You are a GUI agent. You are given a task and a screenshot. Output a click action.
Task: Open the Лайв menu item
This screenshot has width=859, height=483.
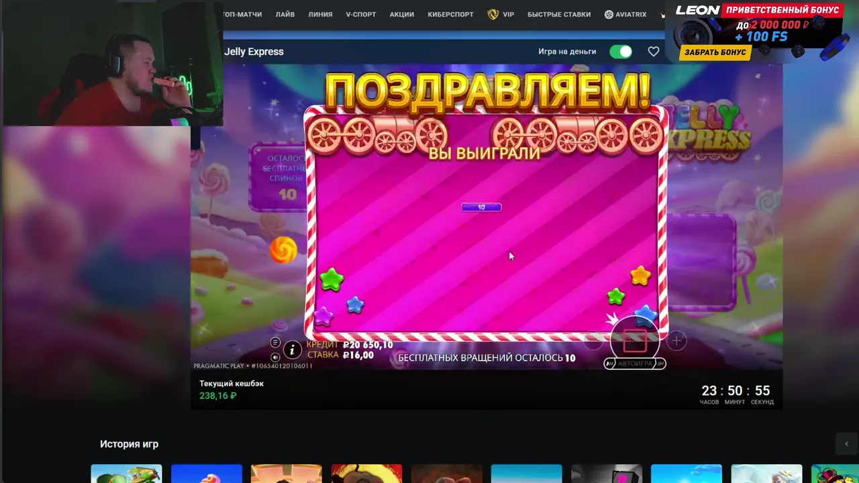[285, 14]
